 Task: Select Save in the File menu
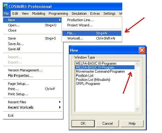(32, 38)
